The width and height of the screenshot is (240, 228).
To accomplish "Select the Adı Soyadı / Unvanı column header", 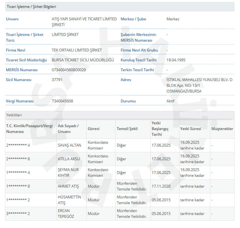I will (x=68, y=129).
